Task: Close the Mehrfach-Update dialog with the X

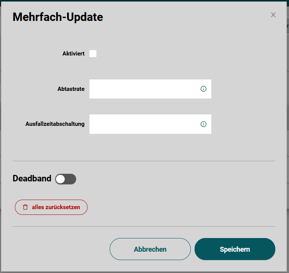Action: pos(273,15)
